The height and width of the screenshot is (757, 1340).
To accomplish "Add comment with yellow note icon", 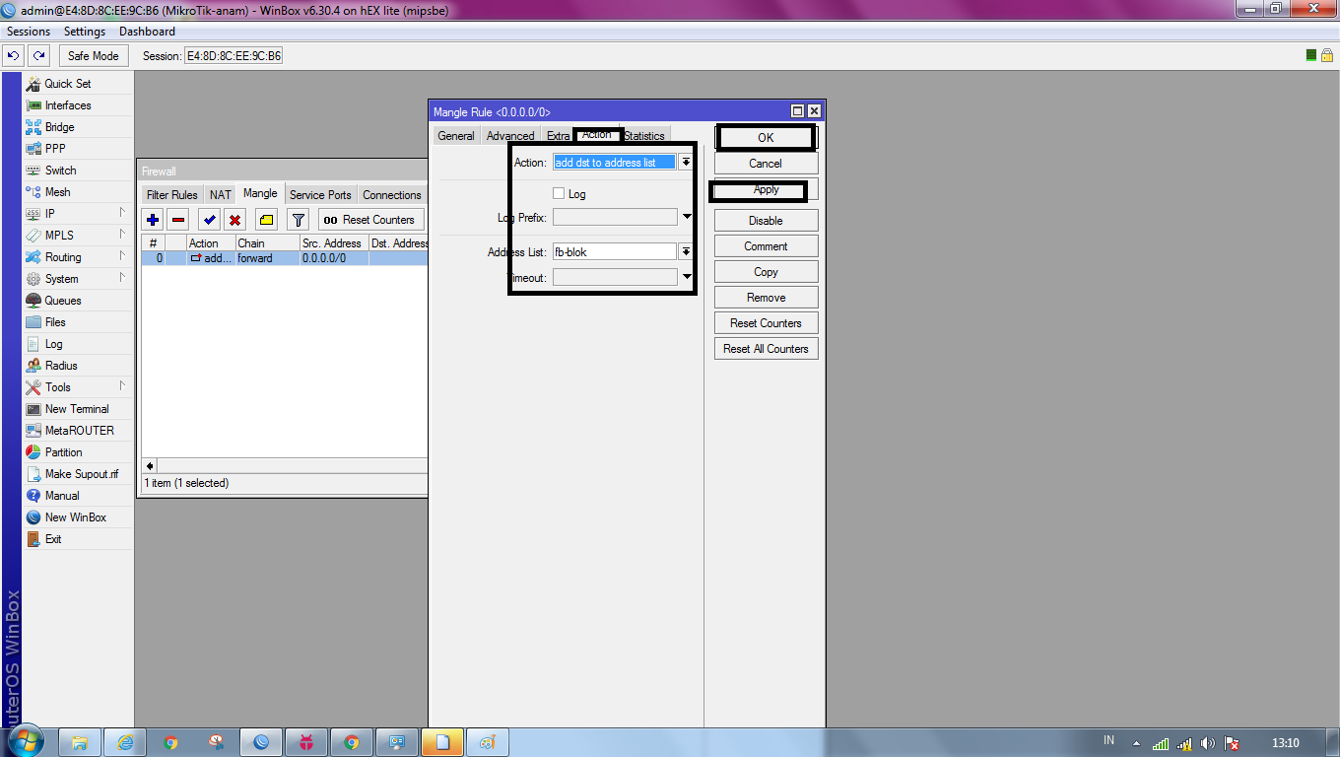I will [x=267, y=220].
